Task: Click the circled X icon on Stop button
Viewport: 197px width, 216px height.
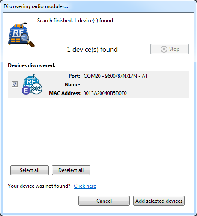Action: pos(164,49)
